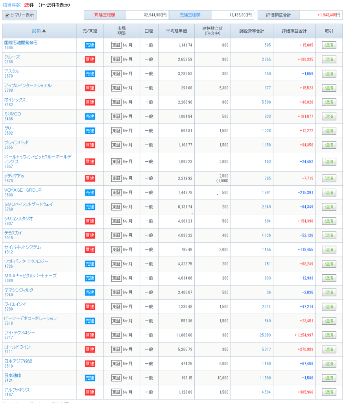Open ポールトゥウィン・ピットクルーホールディングス link
This screenshot has height=403, width=347.
38,159
